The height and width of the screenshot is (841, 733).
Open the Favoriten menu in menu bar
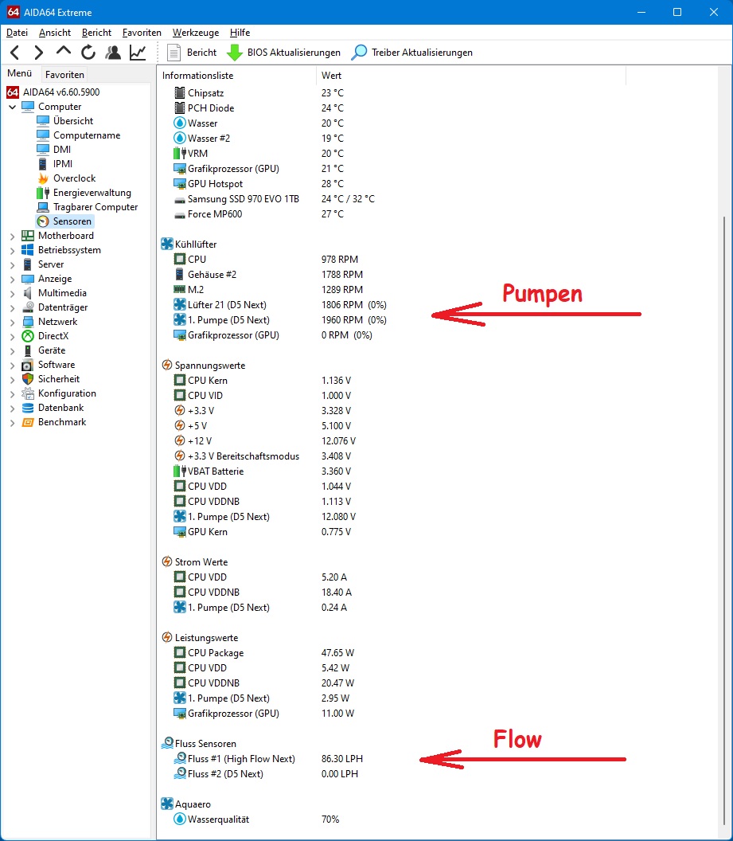pyautogui.click(x=142, y=33)
